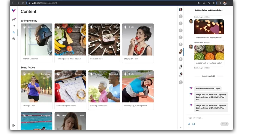
Task: Type a message input field
Action: (209, 118)
